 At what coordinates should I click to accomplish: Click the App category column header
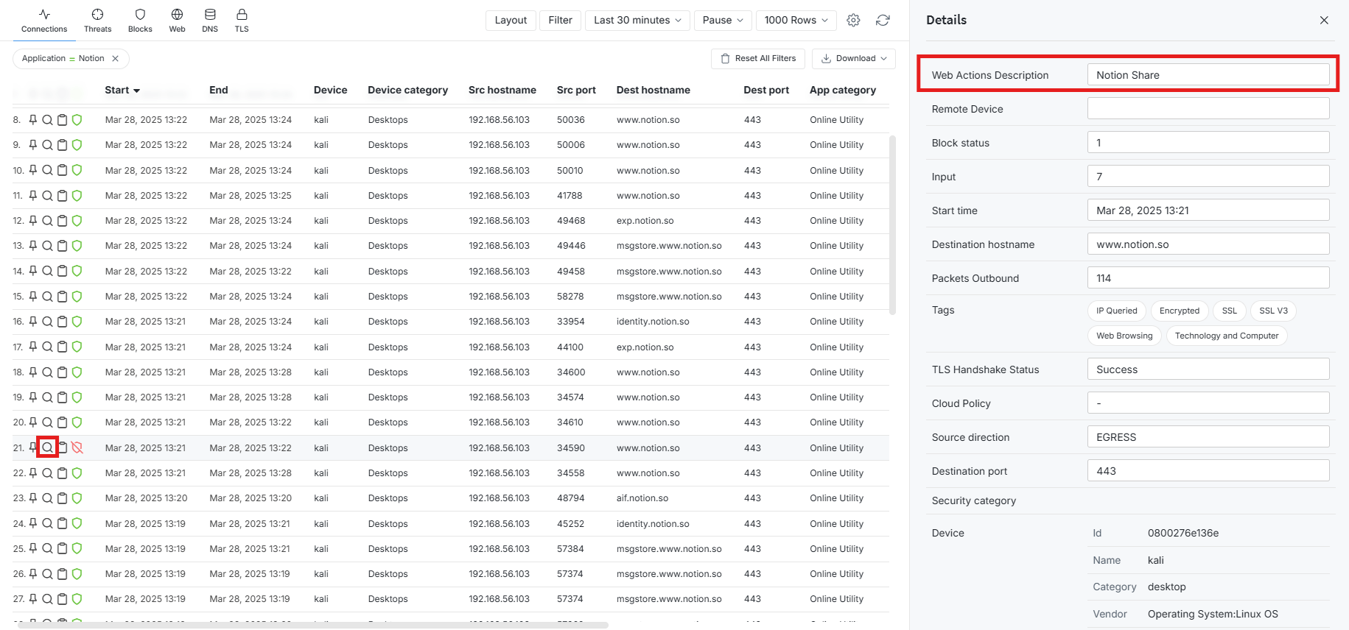843,90
